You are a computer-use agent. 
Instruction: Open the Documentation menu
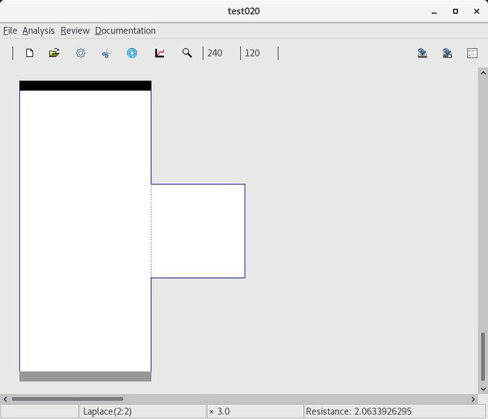coord(125,31)
